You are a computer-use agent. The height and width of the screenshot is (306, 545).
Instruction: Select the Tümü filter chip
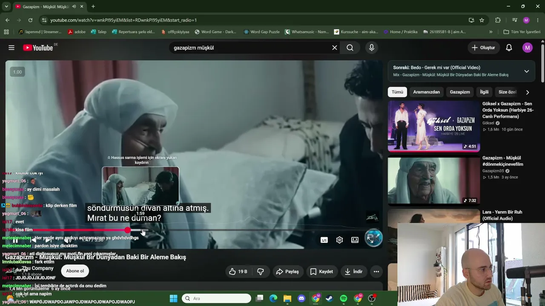click(x=397, y=92)
